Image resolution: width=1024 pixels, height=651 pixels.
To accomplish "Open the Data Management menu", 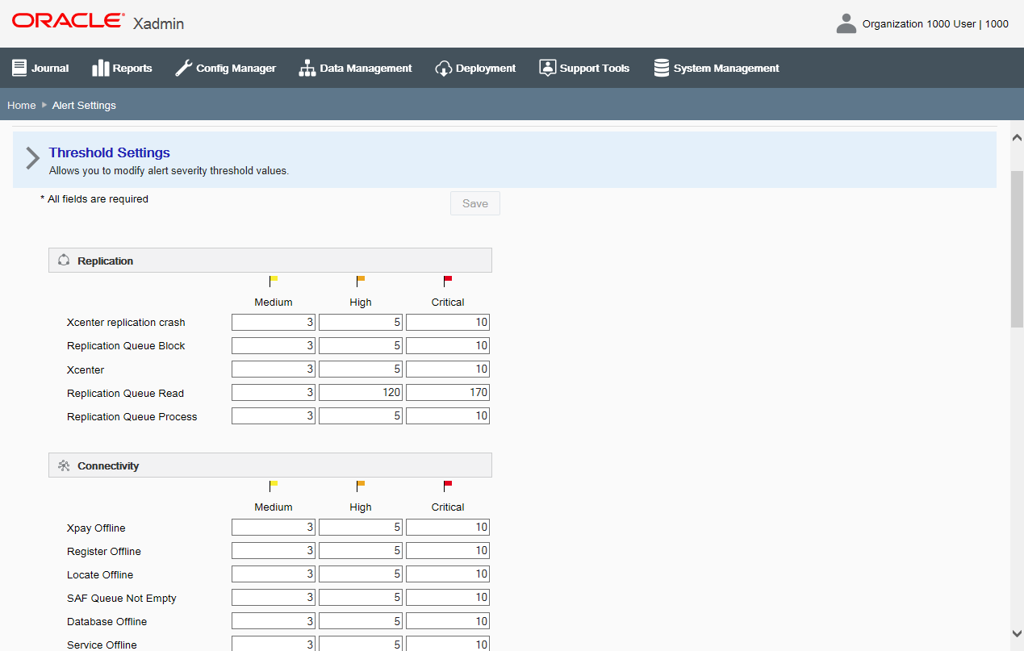I will (355, 68).
